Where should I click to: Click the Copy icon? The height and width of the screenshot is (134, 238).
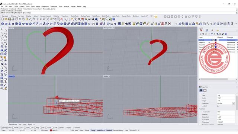[23, 19]
